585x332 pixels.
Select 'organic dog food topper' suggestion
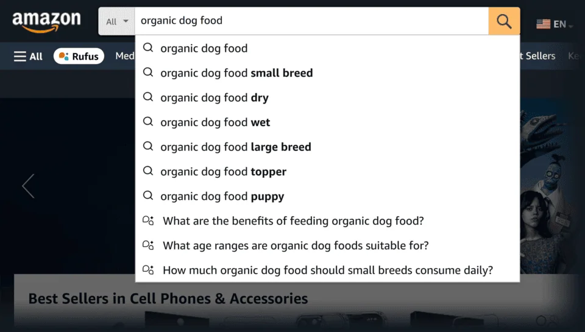(223, 172)
